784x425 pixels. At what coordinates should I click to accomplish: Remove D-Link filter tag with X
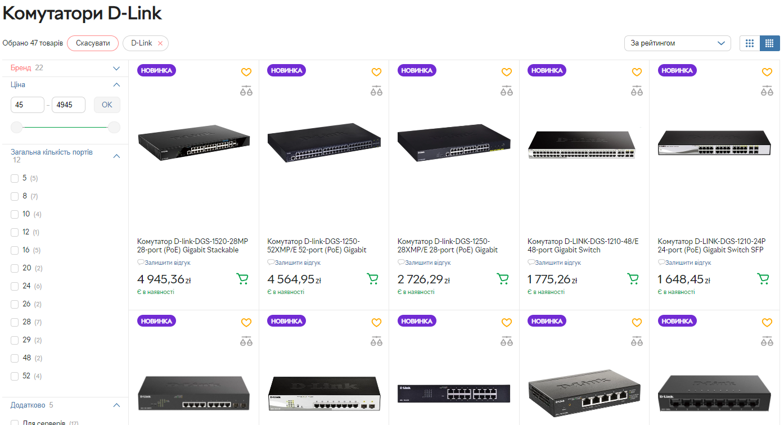160,43
